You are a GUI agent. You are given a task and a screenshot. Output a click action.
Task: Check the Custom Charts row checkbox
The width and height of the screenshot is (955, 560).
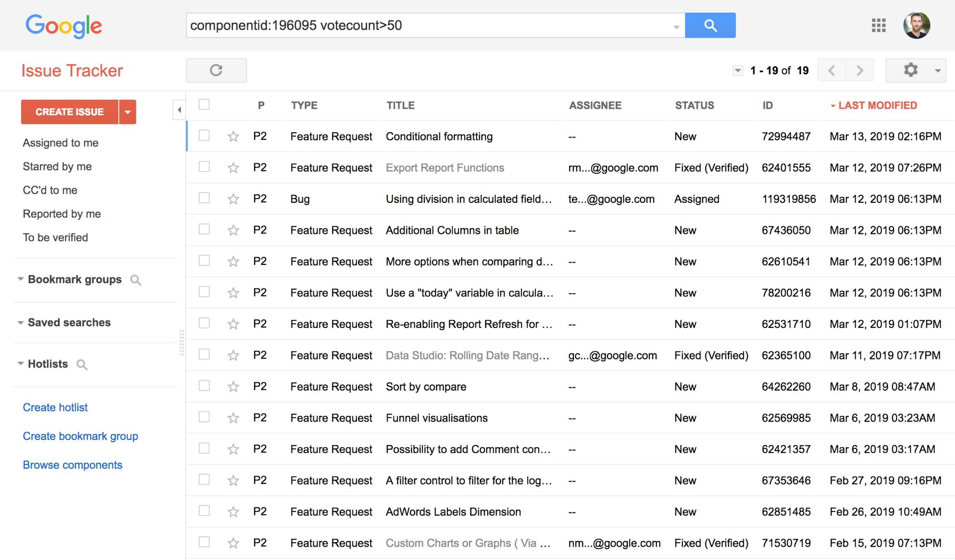pyautogui.click(x=204, y=542)
